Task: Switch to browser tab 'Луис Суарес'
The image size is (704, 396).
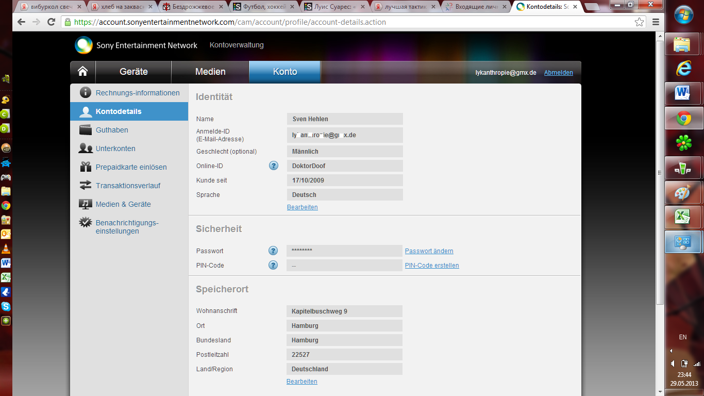Action: coord(335,7)
